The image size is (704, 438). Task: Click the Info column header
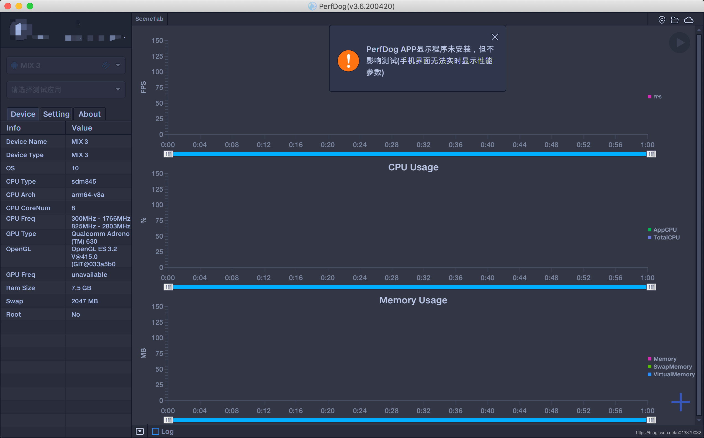click(33, 128)
